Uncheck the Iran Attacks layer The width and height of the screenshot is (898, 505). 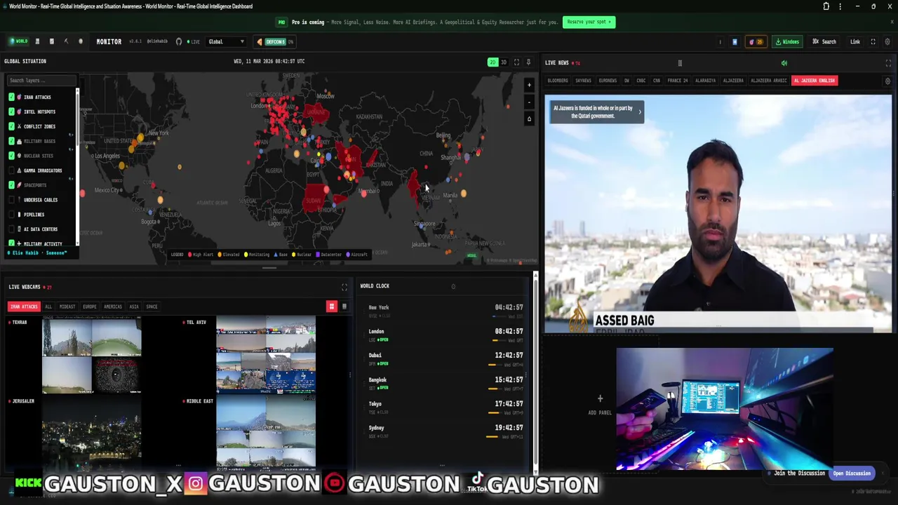tap(11, 97)
